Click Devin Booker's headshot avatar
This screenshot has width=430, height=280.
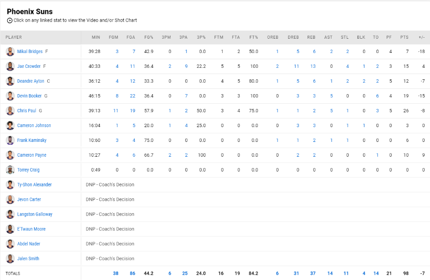tap(10, 96)
